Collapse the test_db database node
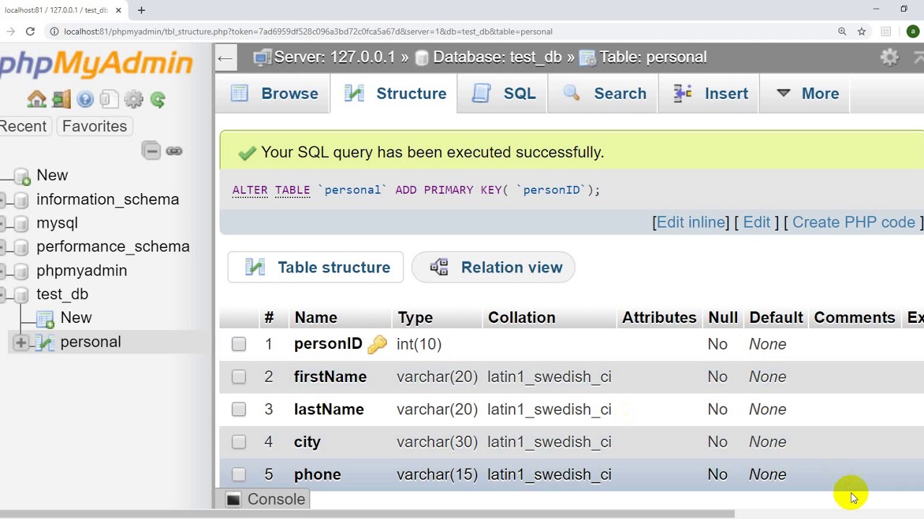This screenshot has width=924, height=519. pyautogui.click(x=4, y=295)
